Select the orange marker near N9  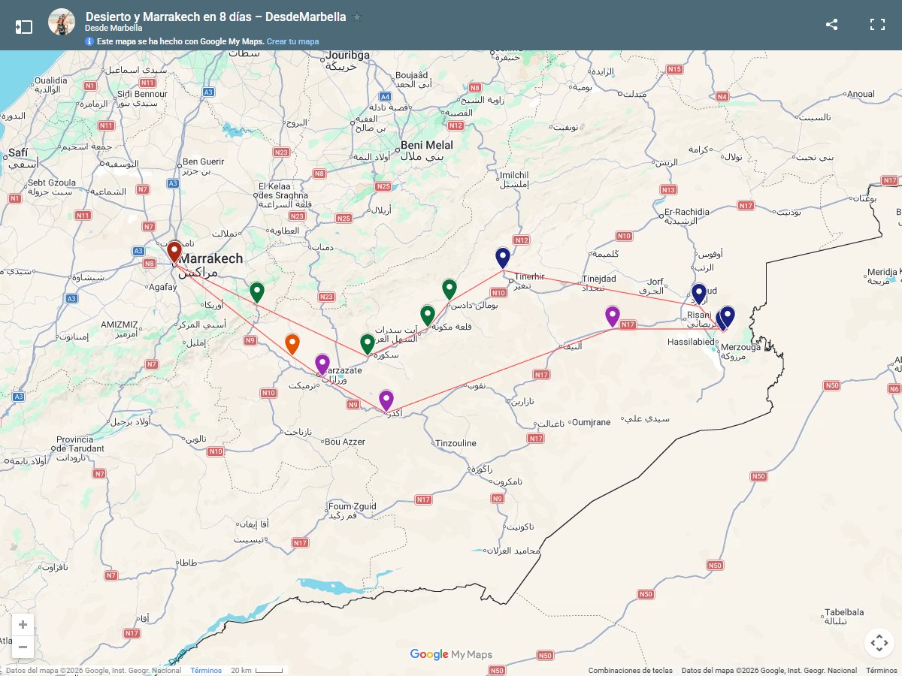[292, 344]
